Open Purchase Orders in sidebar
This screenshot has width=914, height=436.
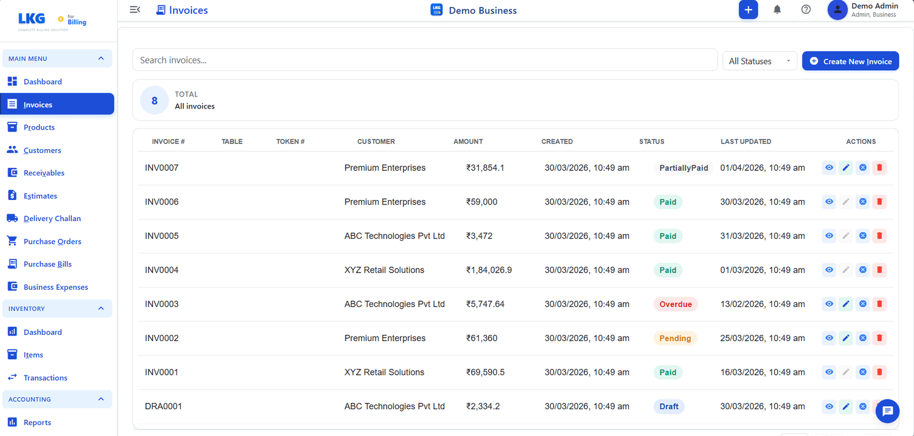tap(57, 241)
